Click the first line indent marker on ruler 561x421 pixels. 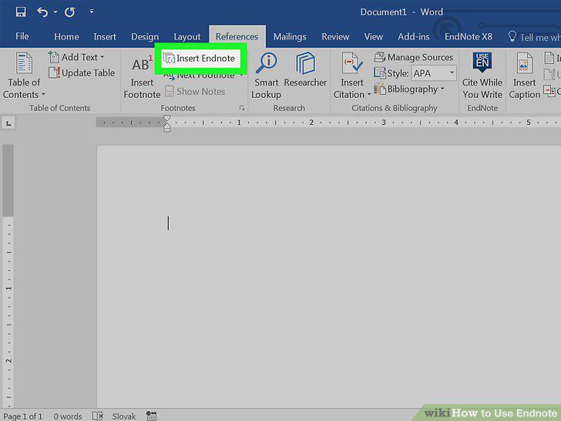[x=167, y=118]
